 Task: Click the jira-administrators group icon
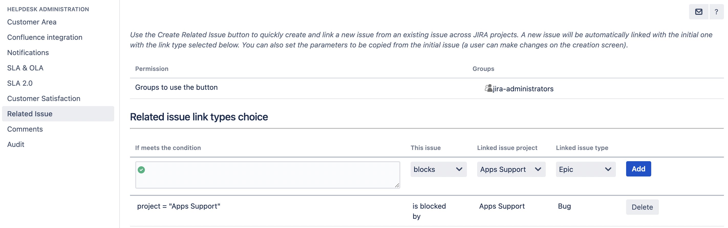488,88
